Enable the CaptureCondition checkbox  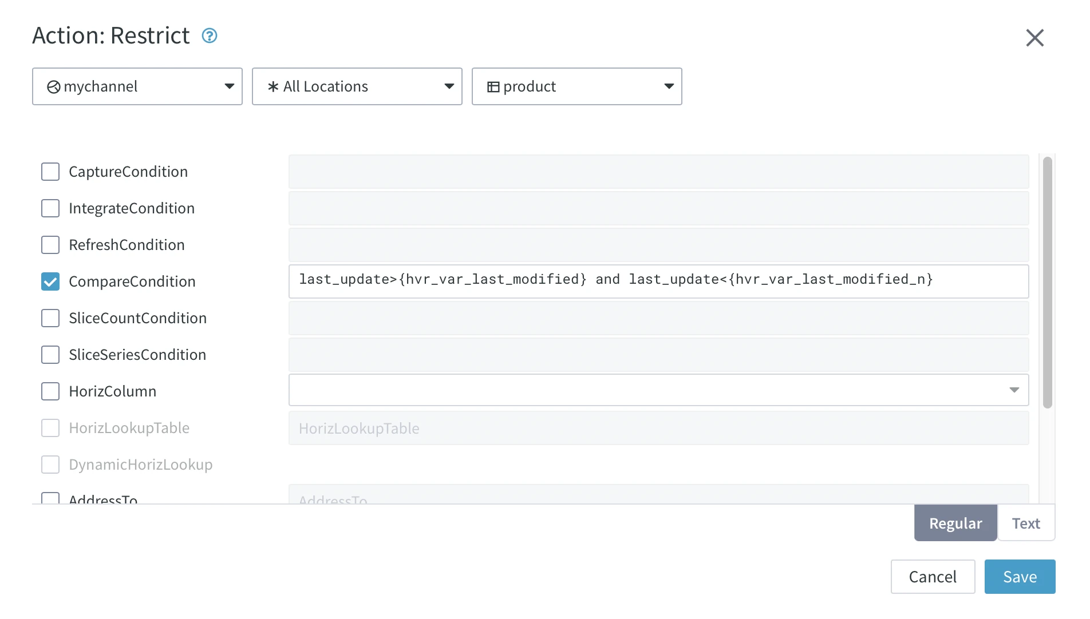click(x=50, y=172)
